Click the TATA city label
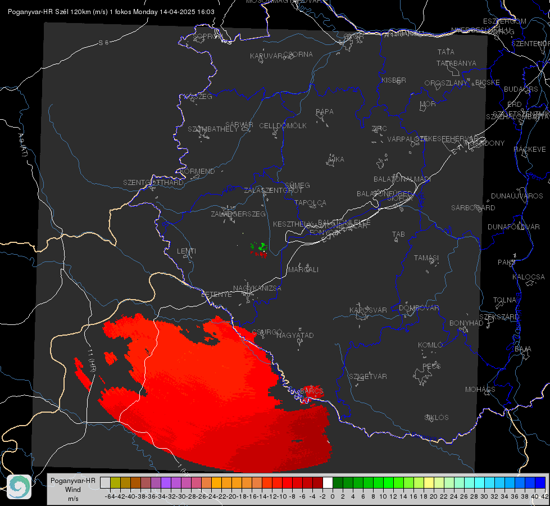 click(x=446, y=52)
